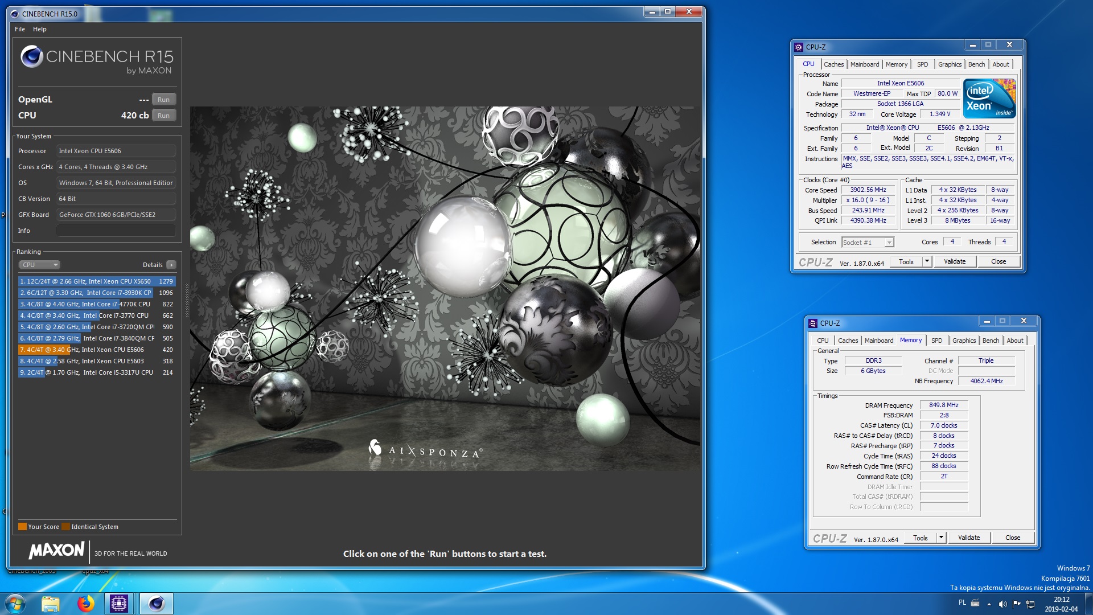Click the rendered AIXSPONZA benchmark image
Viewport: 1093px width, 615px height.
(x=445, y=288)
